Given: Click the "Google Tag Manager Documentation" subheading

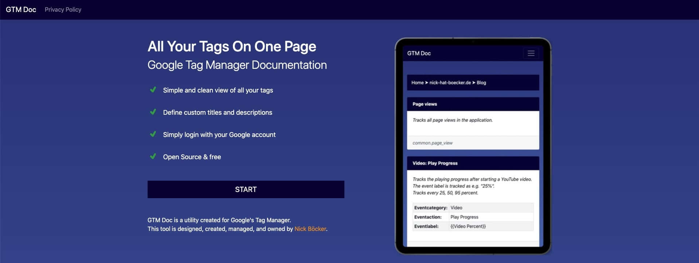Looking at the screenshot, I should (237, 65).
